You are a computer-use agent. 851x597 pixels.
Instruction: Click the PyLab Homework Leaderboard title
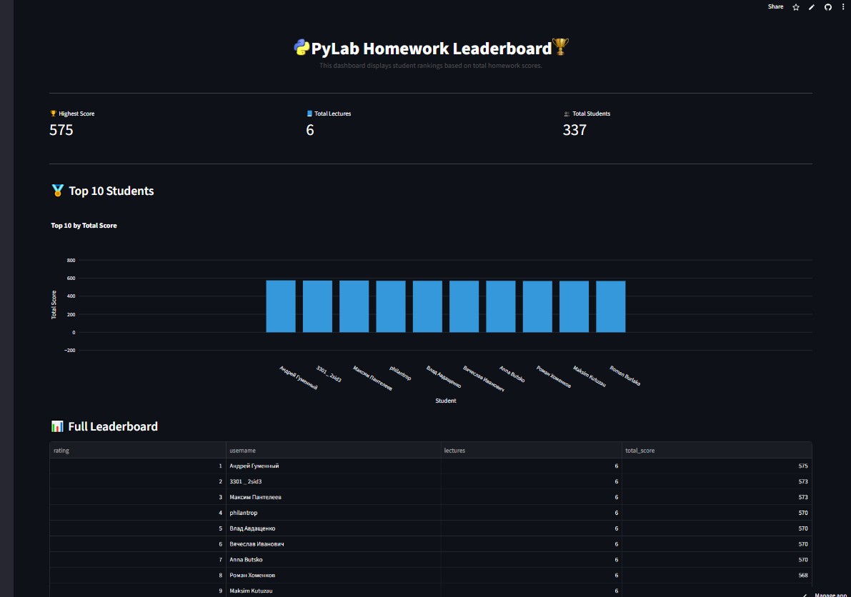click(x=432, y=49)
